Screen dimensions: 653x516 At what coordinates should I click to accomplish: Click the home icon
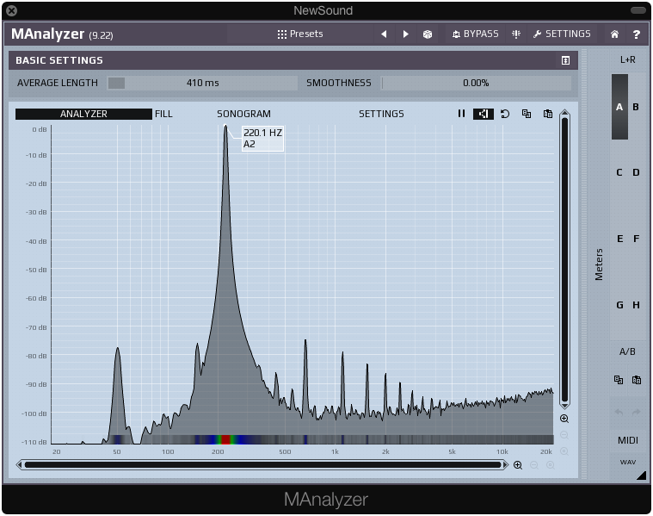click(x=614, y=34)
